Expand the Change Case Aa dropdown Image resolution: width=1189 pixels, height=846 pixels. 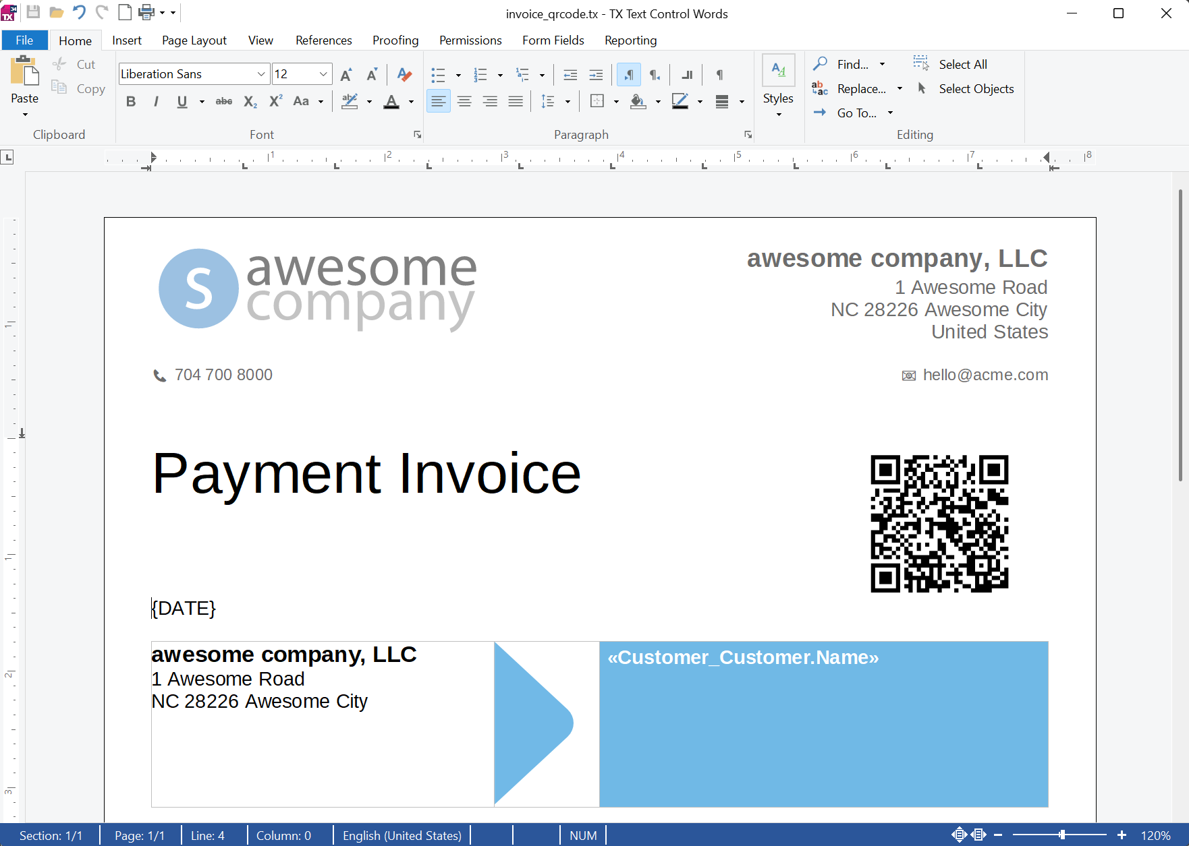click(321, 102)
